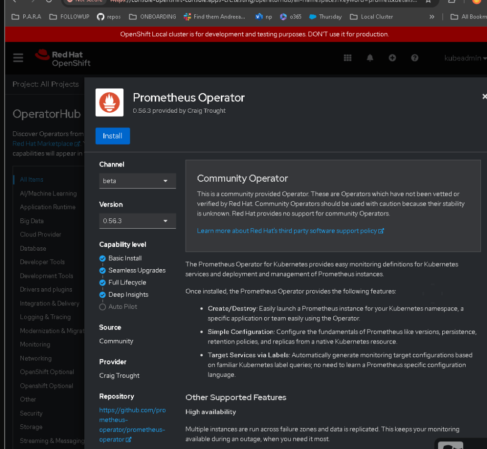Click the browser address bar URL
This screenshot has width=487, height=449.
tap(263, 1)
